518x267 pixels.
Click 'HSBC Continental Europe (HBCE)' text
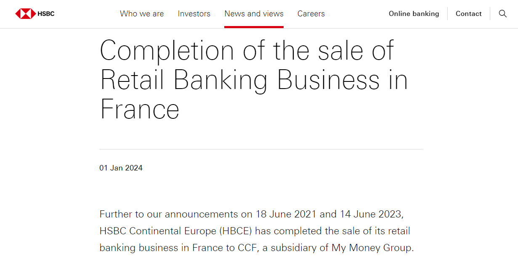[176, 231]
